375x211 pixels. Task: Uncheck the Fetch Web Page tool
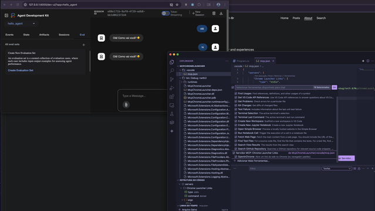point(236,137)
